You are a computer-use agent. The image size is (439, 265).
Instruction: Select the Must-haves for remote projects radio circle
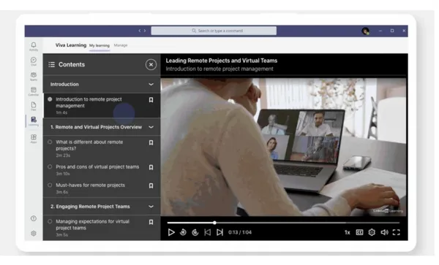pos(50,185)
